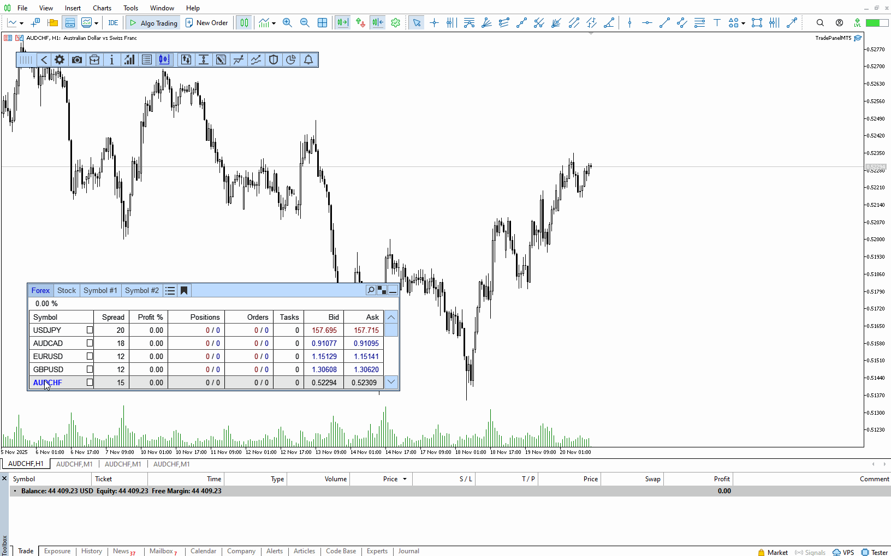Screen dimensions: 891x556
Task: Tick the AUDCHF row checkbox
Action: [90, 382]
